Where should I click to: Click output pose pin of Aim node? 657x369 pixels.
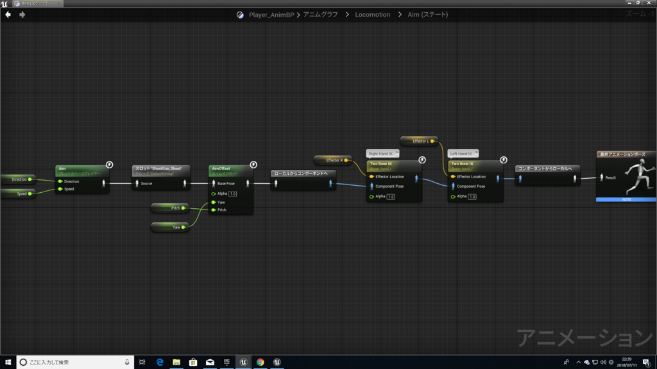click(104, 183)
